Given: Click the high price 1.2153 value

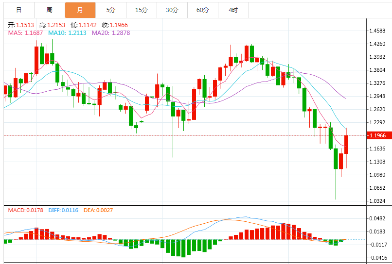Looking at the screenshot, I should tap(56, 25).
